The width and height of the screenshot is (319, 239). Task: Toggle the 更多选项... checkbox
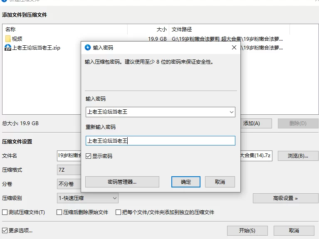(x=5, y=230)
